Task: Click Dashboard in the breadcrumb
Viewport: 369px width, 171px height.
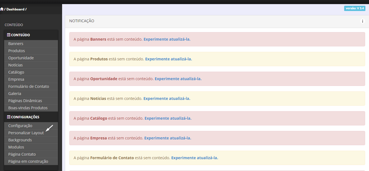Action: (x=15, y=9)
